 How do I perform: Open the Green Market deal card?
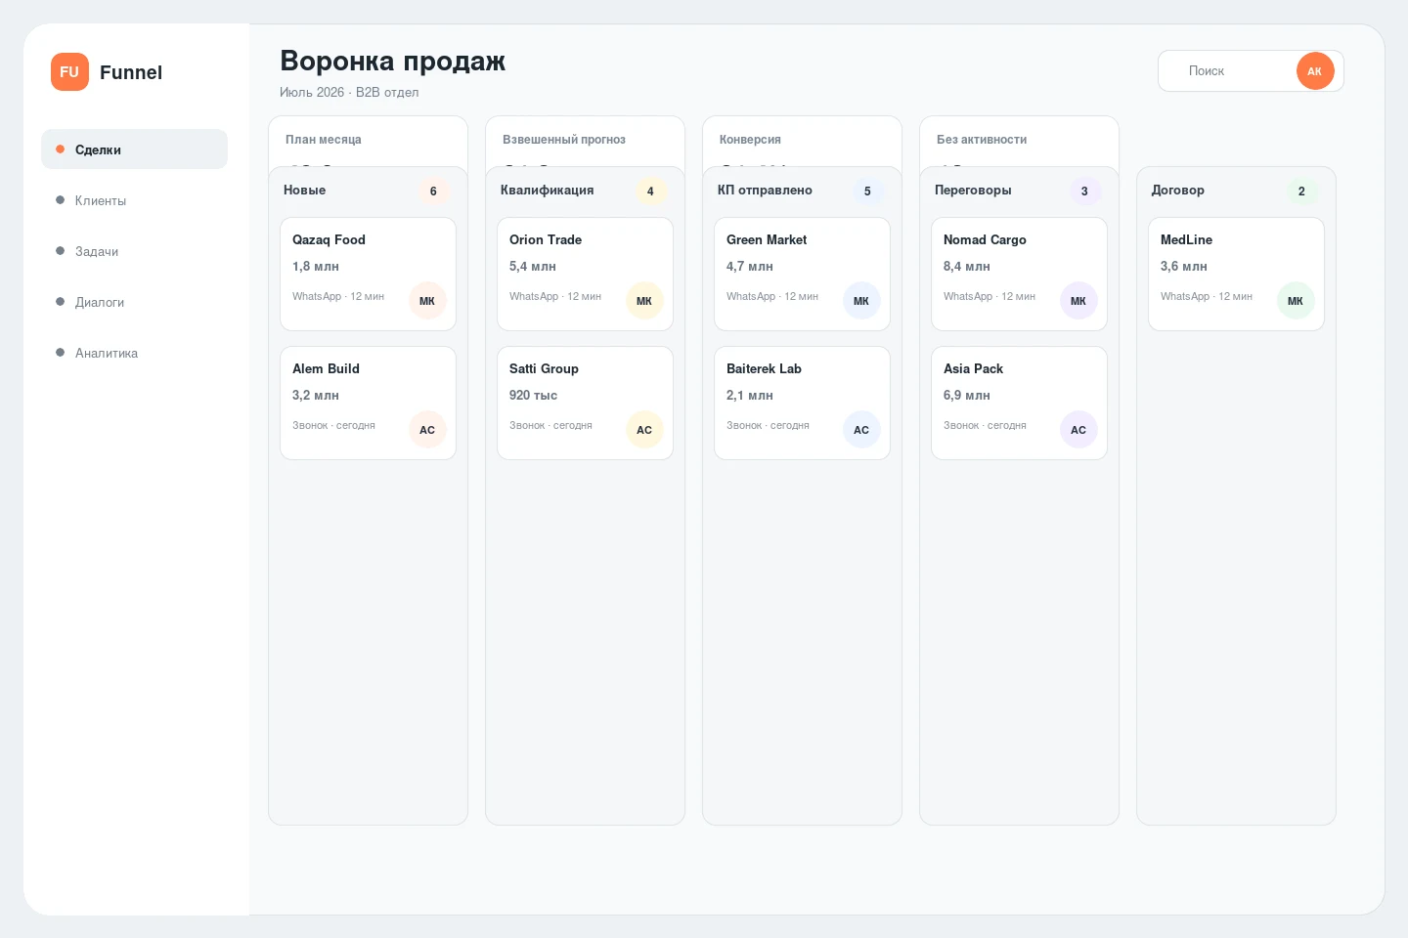coord(802,275)
